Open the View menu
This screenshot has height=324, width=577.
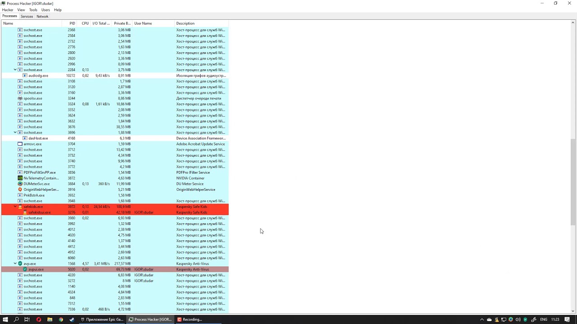pyautogui.click(x=21, y=10)
